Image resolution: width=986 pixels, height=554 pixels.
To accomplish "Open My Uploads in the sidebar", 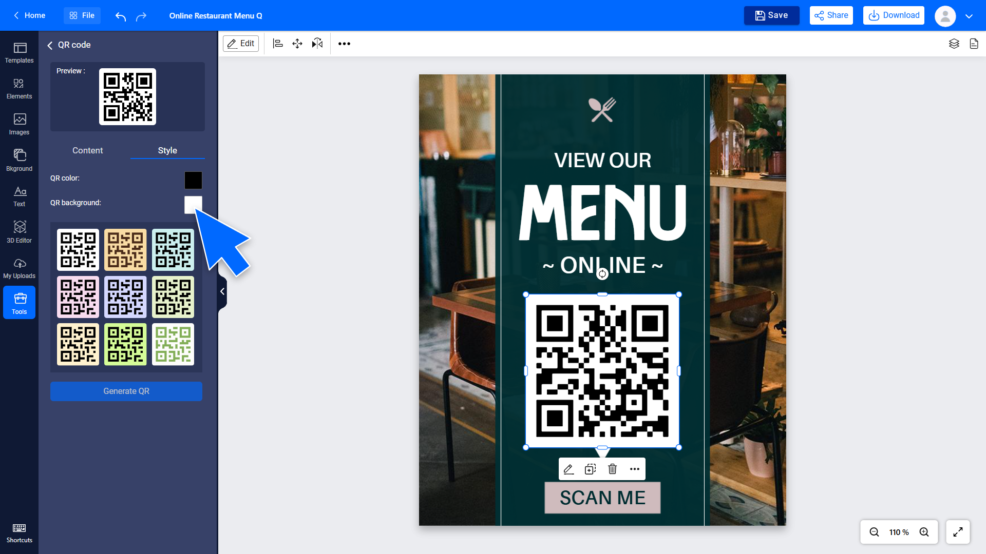I will pyautogui.click(x=20, y=268).
